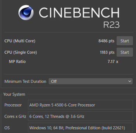136x133 pixels.
Task: Click the Cores x GHz info field
Action: coord(80,116)
